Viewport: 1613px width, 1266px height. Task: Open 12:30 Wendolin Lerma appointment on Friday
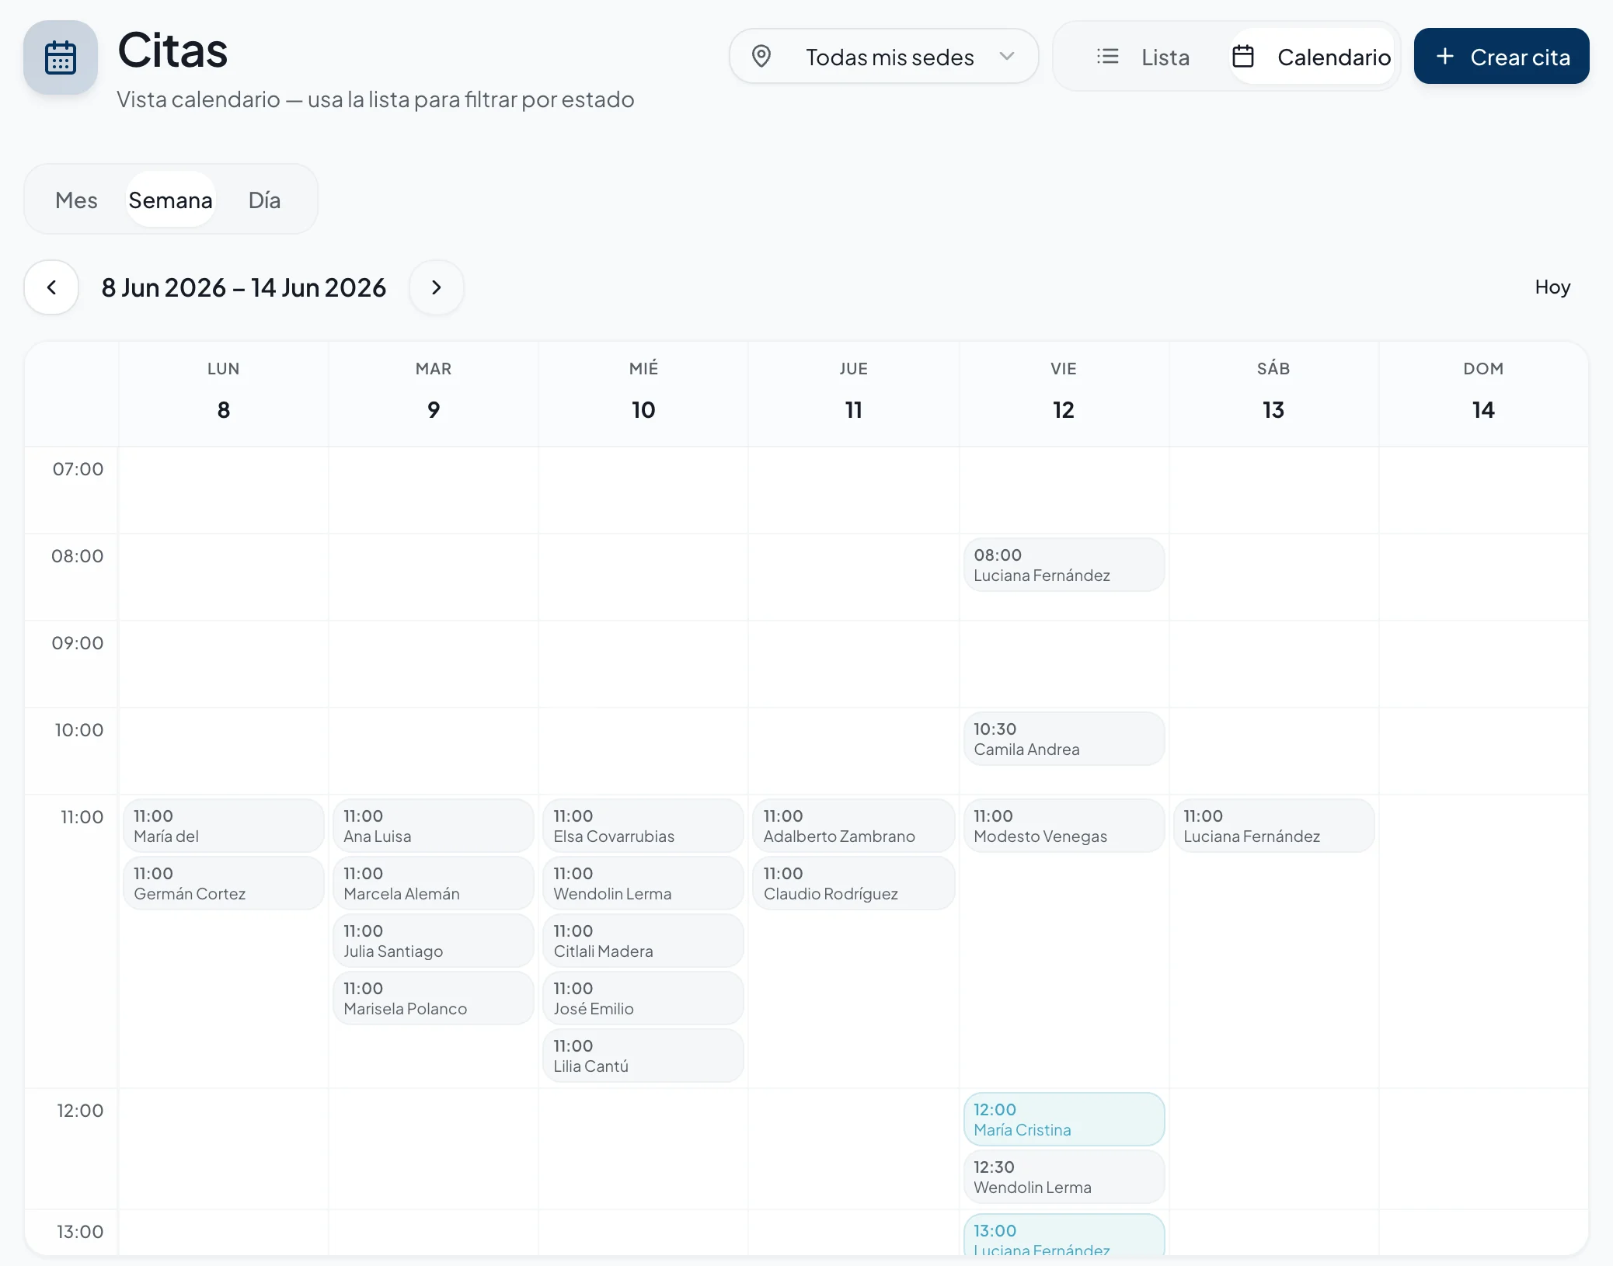pyautogui.click(x=1064, y=1177)
